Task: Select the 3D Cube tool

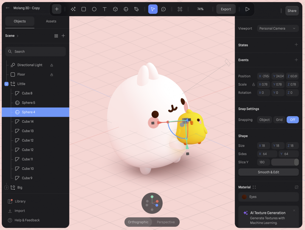Action: point(115,9)
